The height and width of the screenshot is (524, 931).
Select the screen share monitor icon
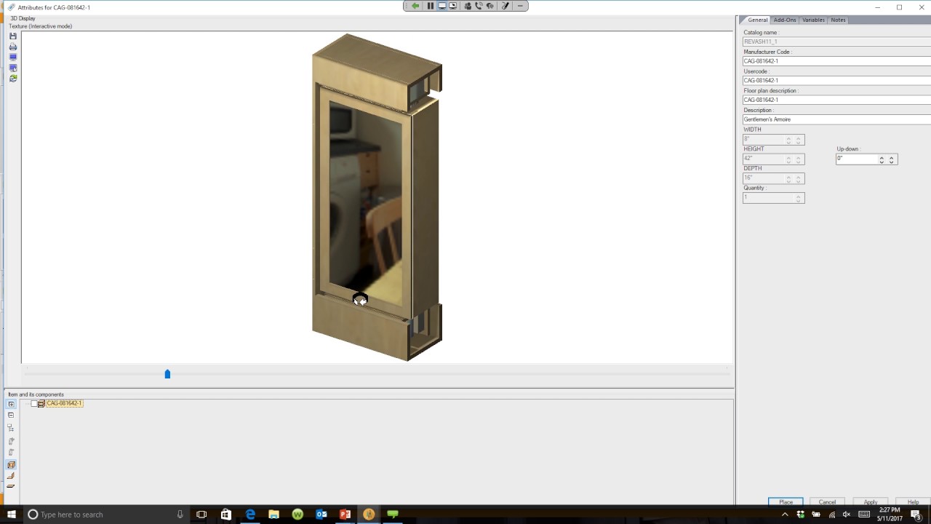441,6
